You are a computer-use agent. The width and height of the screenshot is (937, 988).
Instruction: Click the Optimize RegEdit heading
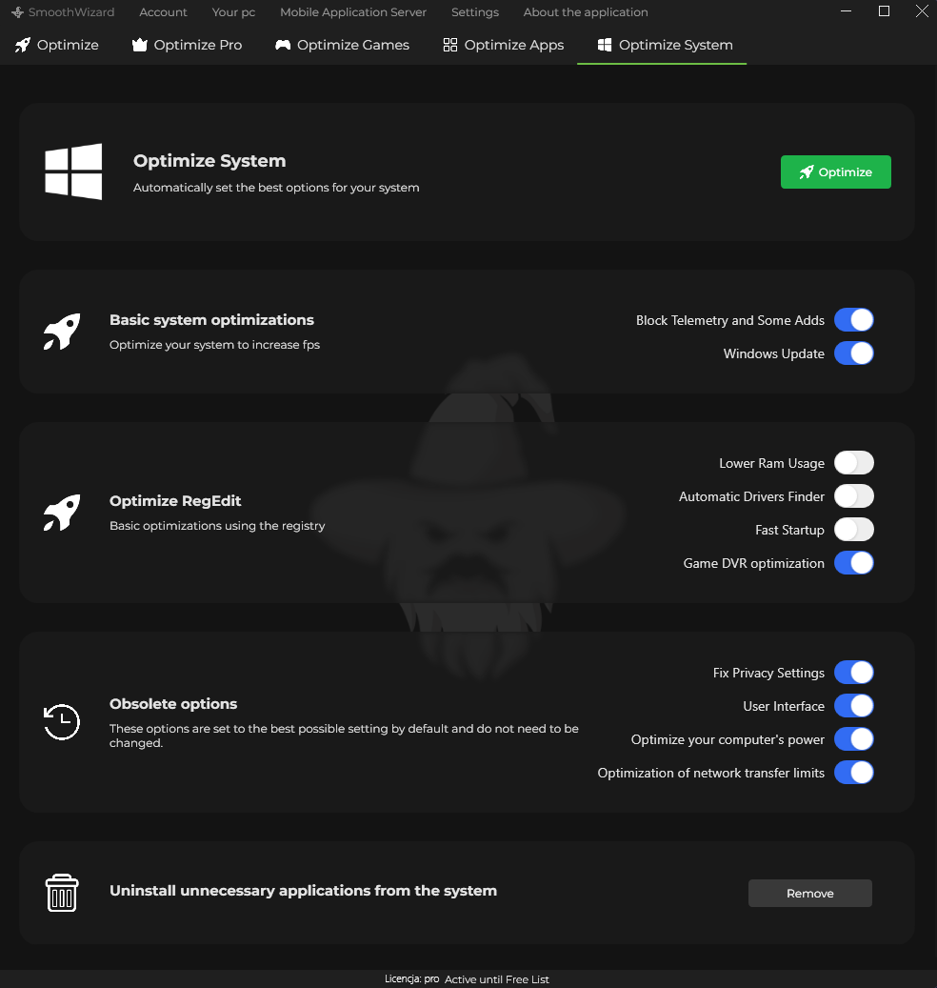[175, 501]
